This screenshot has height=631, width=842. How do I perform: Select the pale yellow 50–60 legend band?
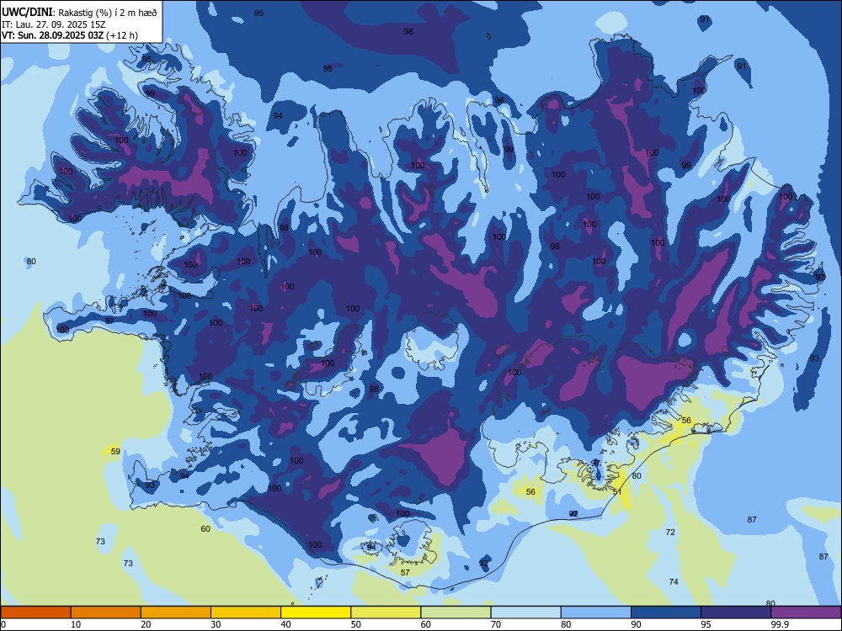(x=386, y=612)
